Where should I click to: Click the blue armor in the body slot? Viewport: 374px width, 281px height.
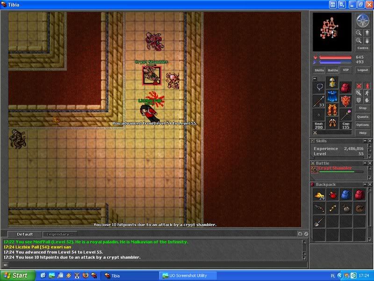(332, 96)
